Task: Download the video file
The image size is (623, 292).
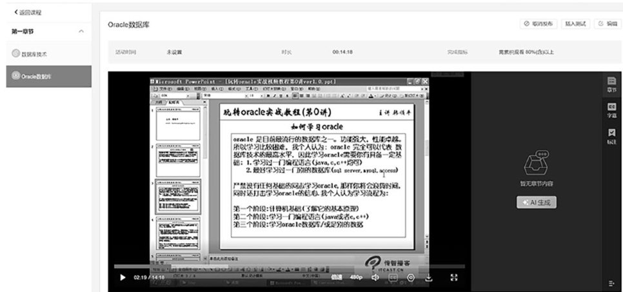Action: (428, 277)
